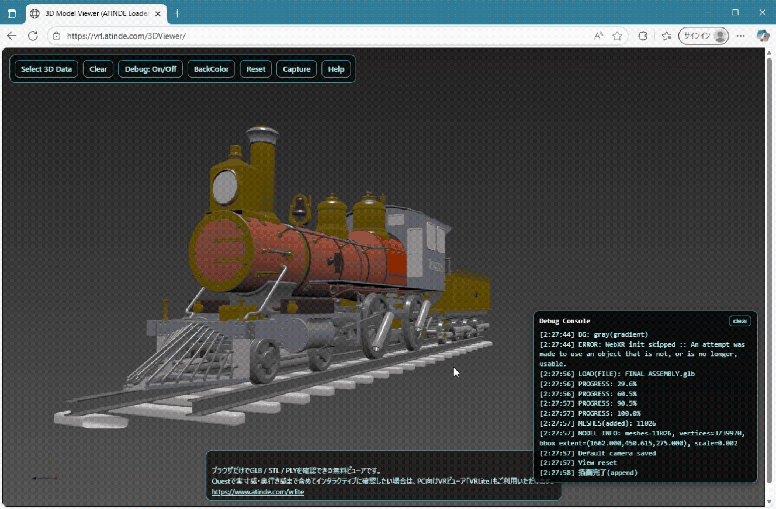Click the browser back arrow icon

[x=12, y=36]
